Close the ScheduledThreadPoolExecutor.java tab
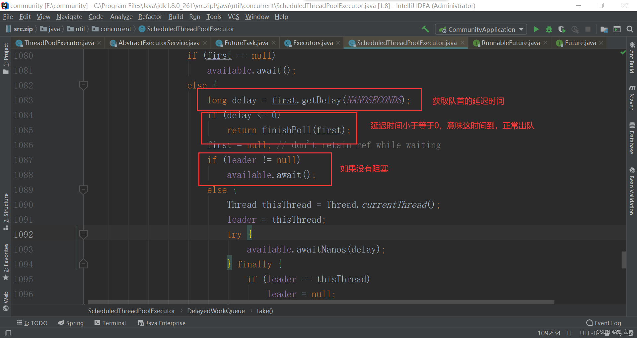Screen dimensions: 637x338 click(462, 43)
